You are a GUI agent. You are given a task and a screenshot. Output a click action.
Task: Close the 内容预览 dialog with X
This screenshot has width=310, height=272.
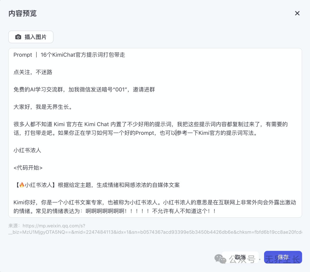point(297,13)
